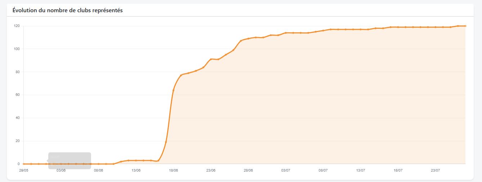
Task: Click the chart title 'Évolution du nombre de clubs représentés'
Action: pyautogui.click(x=68, y=10)
